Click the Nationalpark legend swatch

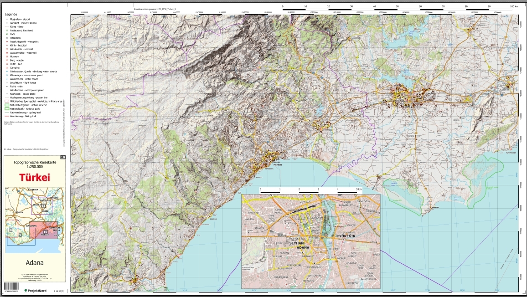[x=6, y=109]
